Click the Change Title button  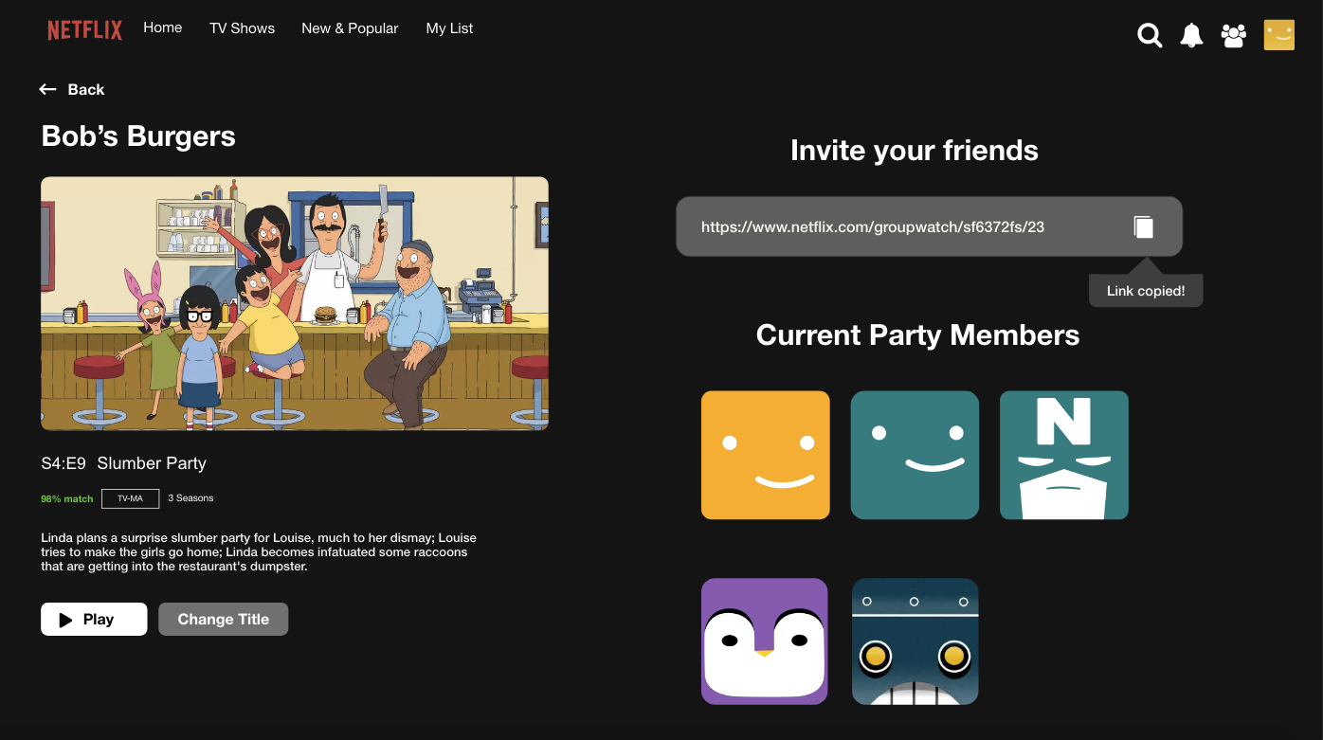tap(224, 619)
